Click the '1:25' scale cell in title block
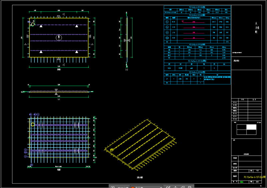This screenshot has height=188, width=267. 257,171
